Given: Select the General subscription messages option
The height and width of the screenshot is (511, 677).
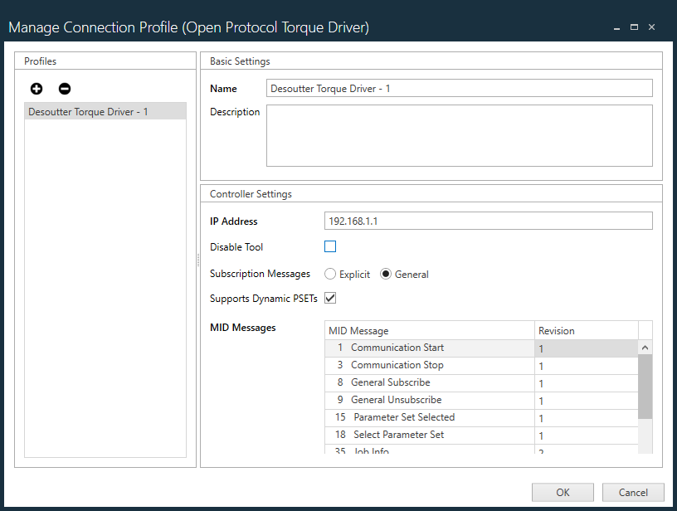Looking at the screenshot, I should [385, 274].
